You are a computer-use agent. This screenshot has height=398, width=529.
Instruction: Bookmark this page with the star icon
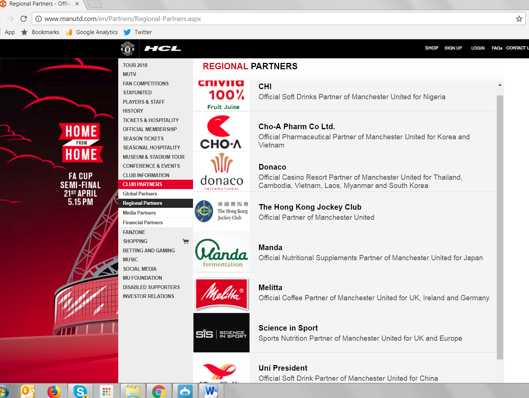coord(519,19)
